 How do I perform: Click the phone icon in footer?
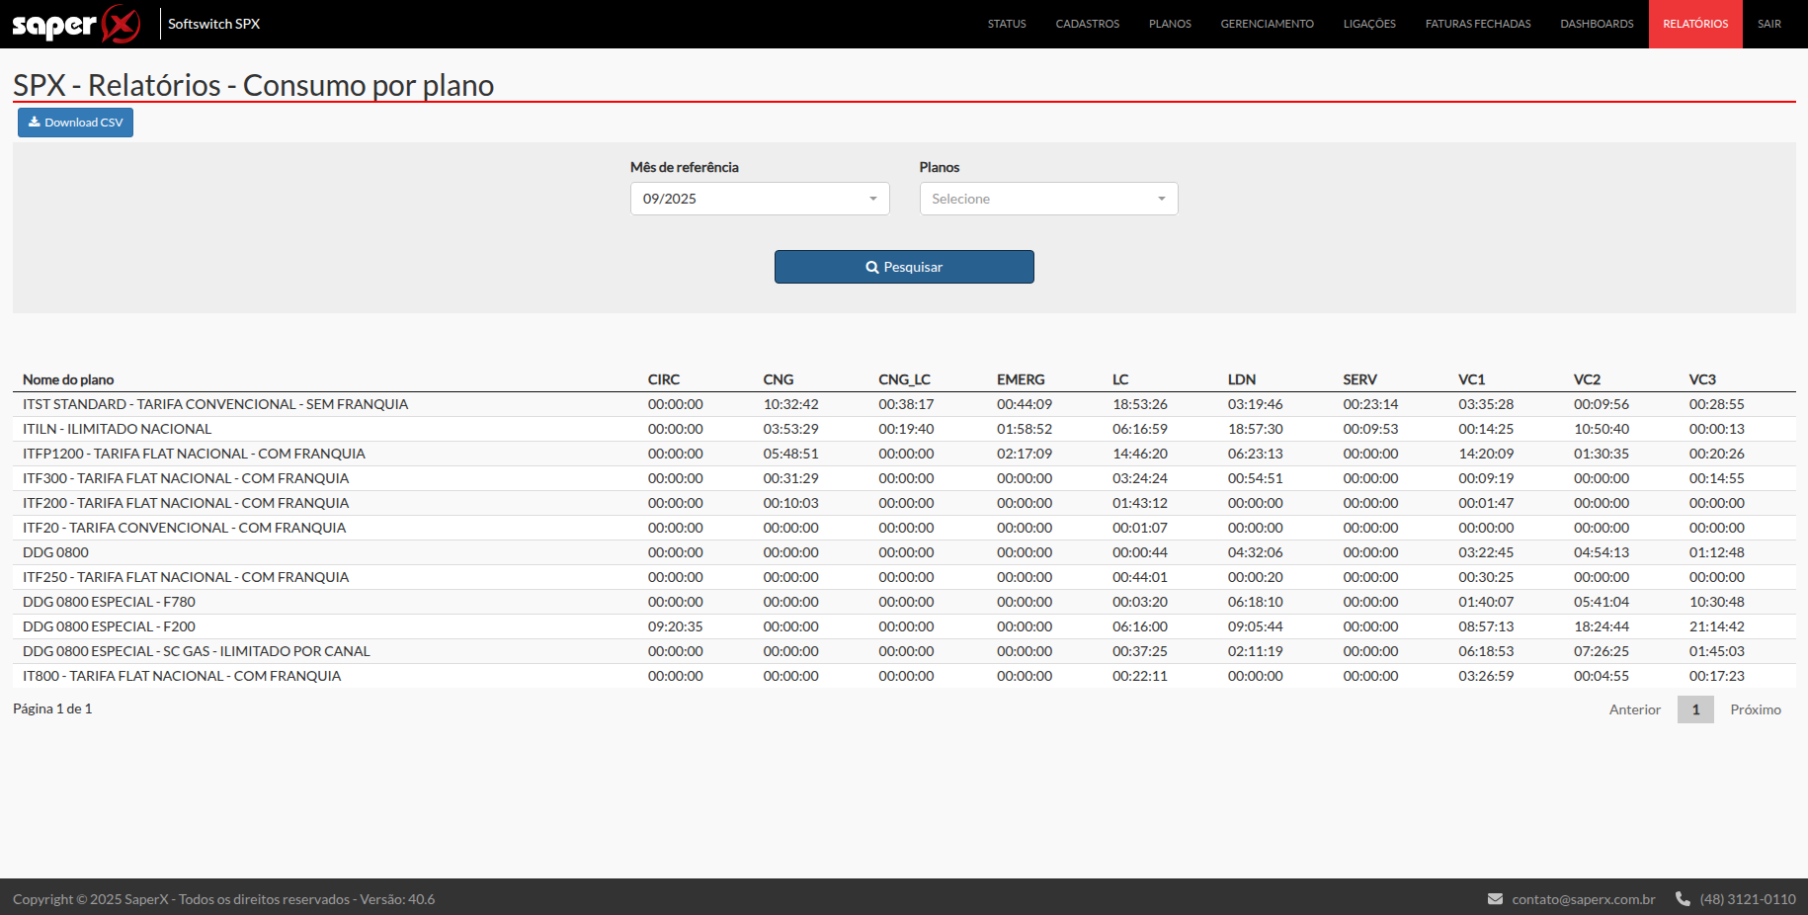point(1683,899)
